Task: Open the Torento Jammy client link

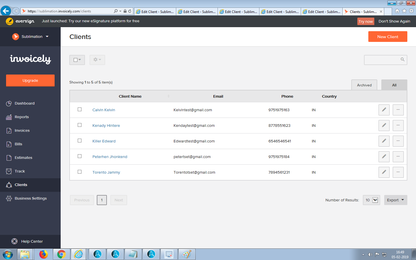Action: coord(106,172)
